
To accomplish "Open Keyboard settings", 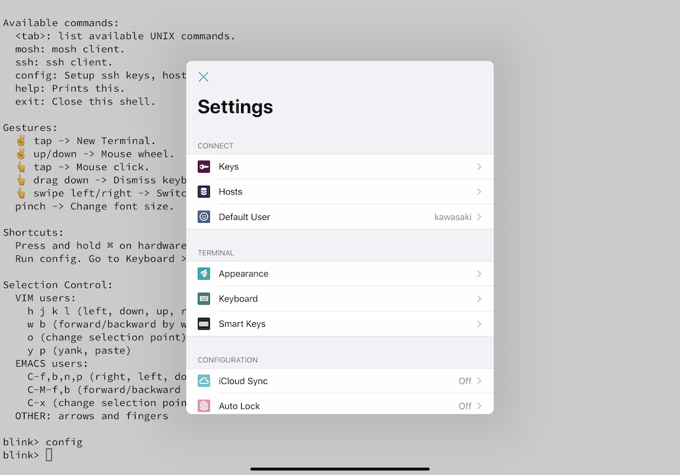I will (340, 299).
